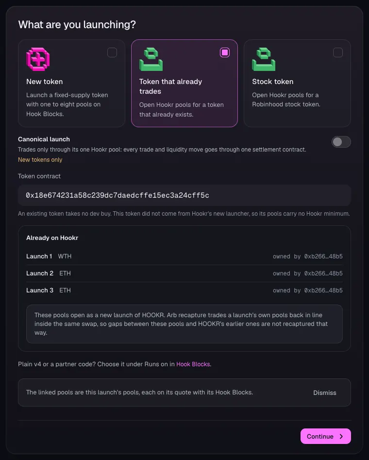Select the Stock token card title

(x=273, y=82)
